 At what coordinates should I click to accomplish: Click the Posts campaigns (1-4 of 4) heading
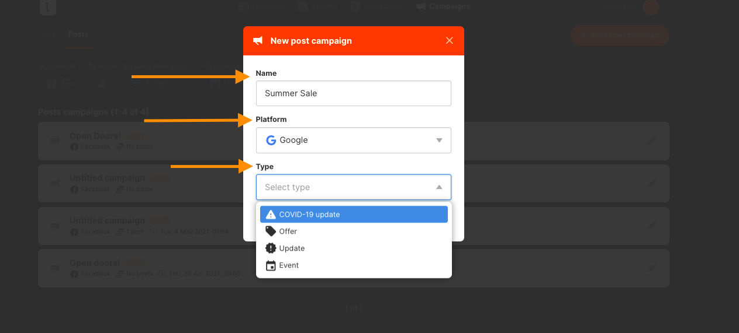[x=94, y=112]
